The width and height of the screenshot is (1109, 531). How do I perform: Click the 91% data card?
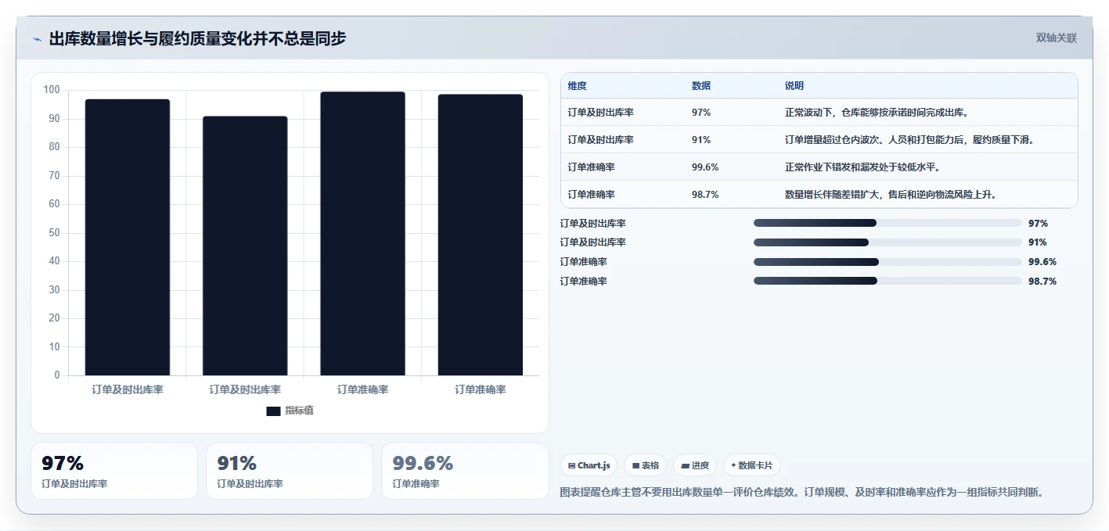[x=290, y=471]
